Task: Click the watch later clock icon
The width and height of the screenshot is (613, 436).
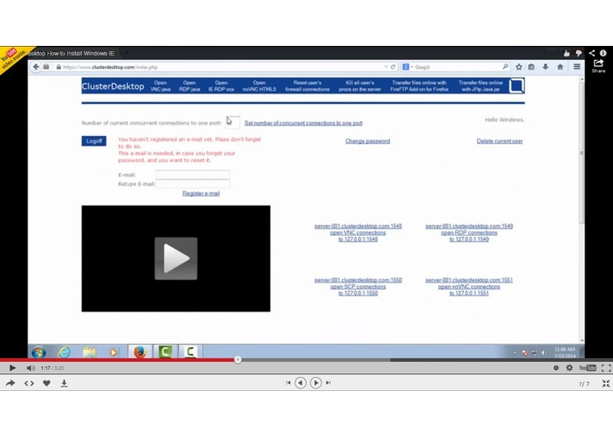Action: pos(556,367)
